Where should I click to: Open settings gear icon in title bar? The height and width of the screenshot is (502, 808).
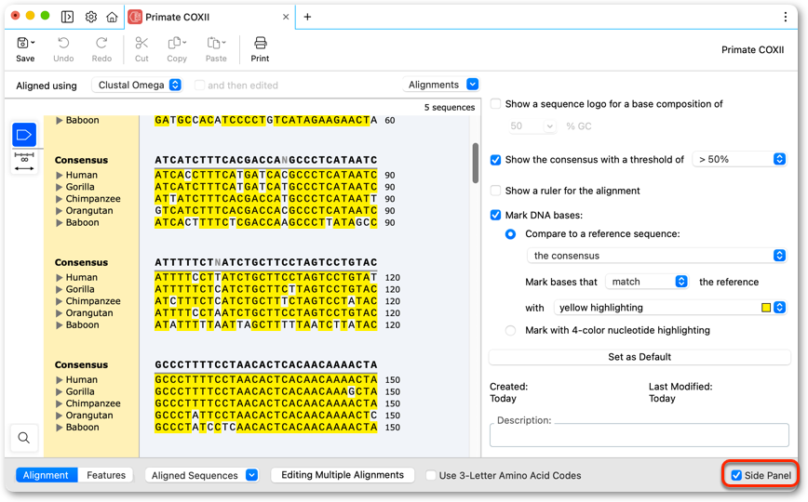coord(90,17)
